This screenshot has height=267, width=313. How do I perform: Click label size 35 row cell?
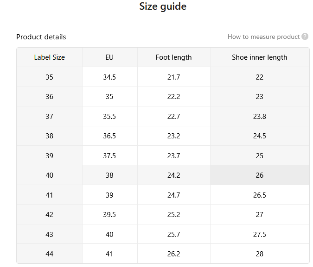(50, 77)
